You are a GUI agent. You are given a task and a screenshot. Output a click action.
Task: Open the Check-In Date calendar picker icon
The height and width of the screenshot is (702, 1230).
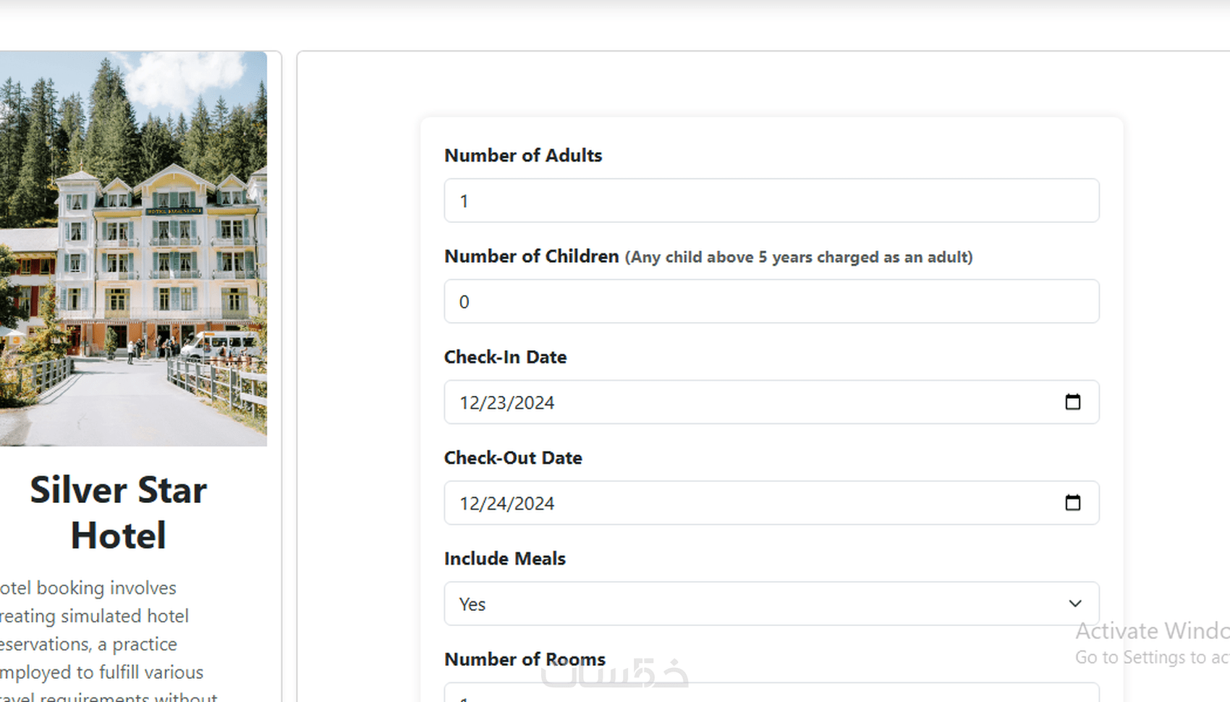pyautogui.click(x=1072, y=402)
